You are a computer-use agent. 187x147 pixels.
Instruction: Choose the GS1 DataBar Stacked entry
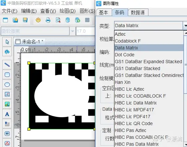click(149, 68)
